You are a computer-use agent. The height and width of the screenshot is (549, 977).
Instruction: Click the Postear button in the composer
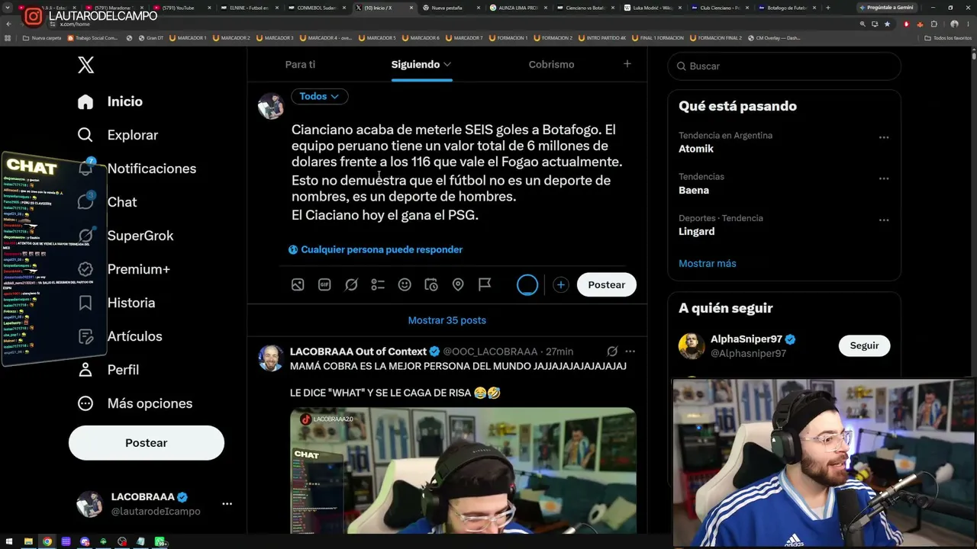point(607,284)
